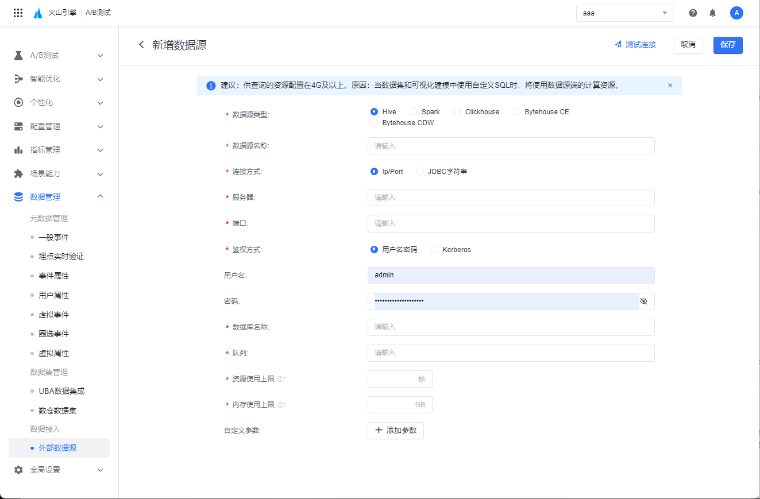Focus the 端口 input field
The height and width of the screenshot is (499, 760).
pos(511,223)
